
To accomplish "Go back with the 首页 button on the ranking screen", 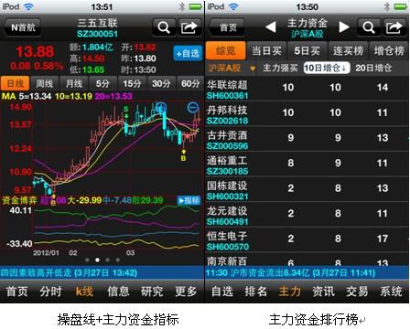I will tap(227, 27).
